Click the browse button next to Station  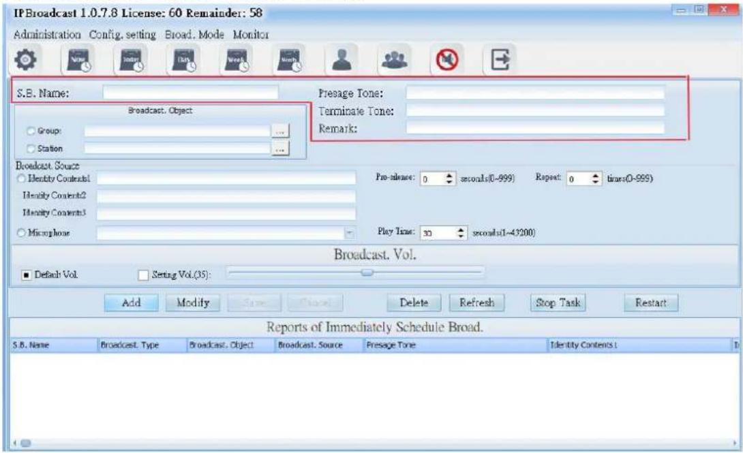click(x=280, y=149)
